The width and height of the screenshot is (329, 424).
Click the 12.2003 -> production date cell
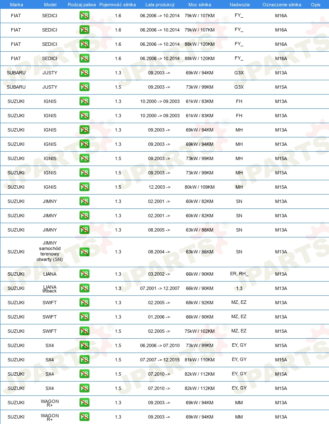tap(159, 187)
